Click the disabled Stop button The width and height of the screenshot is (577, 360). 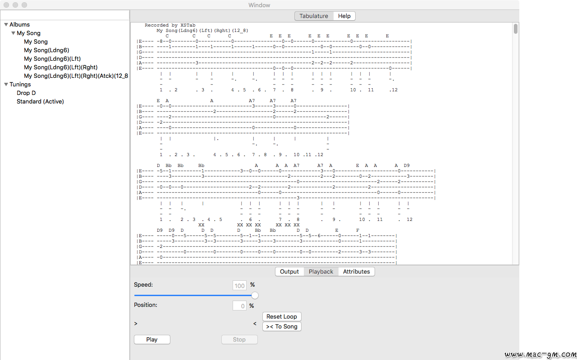point(239,340)
